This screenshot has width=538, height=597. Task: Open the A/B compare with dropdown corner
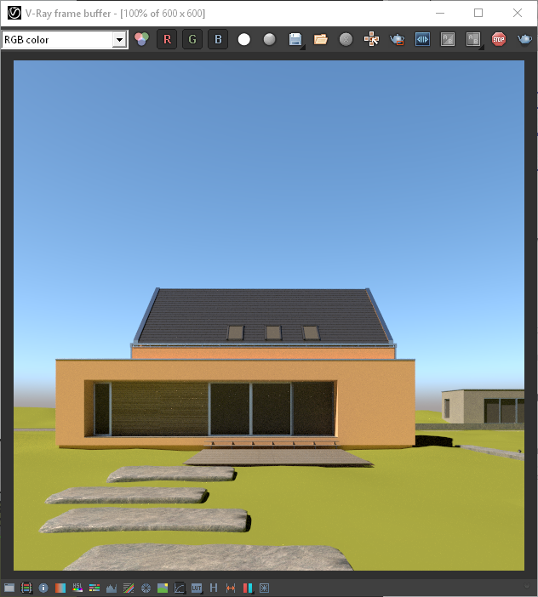pyautogui.click(x=473, y=39)
